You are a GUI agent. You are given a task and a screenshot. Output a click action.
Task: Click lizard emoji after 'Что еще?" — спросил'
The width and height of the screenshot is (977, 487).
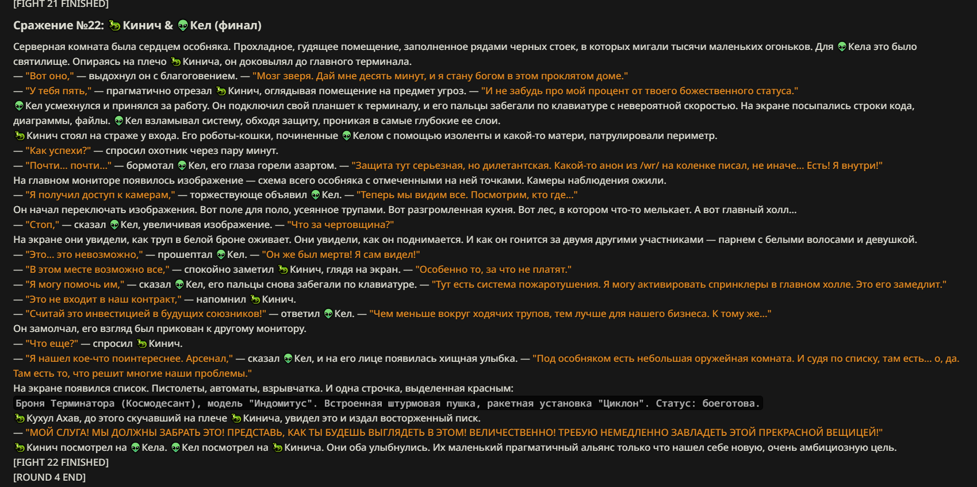pyautogui.click(x=142, y=343)
